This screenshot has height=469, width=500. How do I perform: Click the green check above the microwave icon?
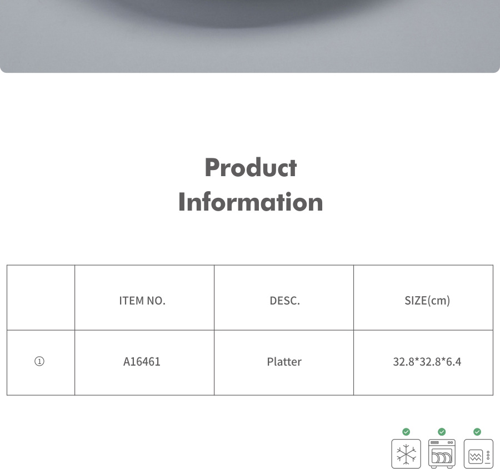(x=477, y=432)
